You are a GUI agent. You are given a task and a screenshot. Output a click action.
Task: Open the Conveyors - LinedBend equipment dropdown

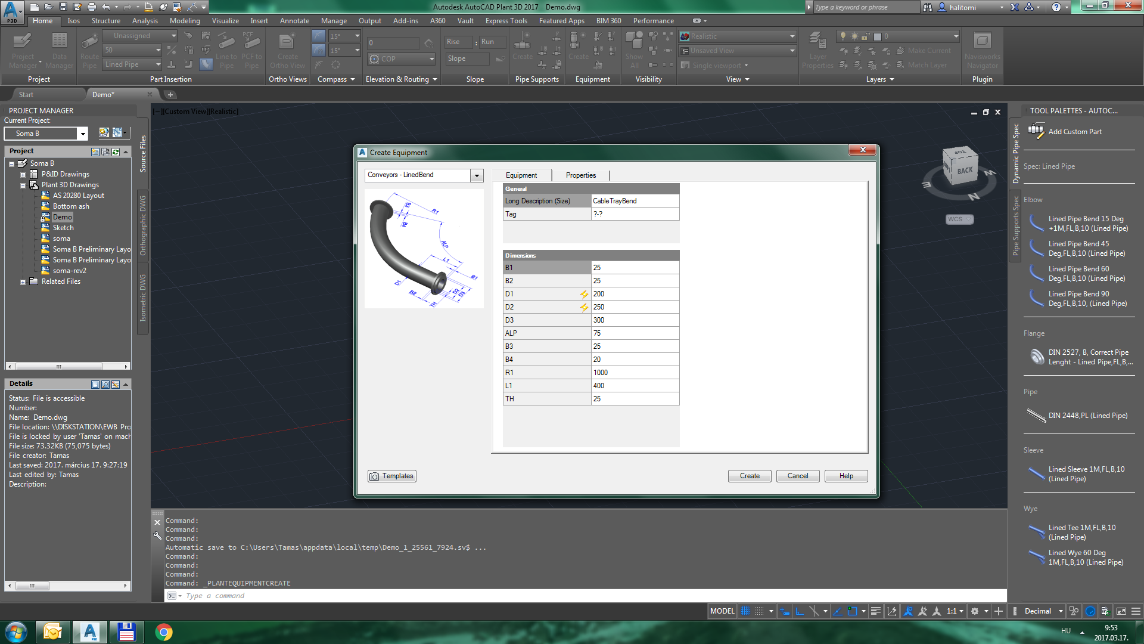pos(477,175)
